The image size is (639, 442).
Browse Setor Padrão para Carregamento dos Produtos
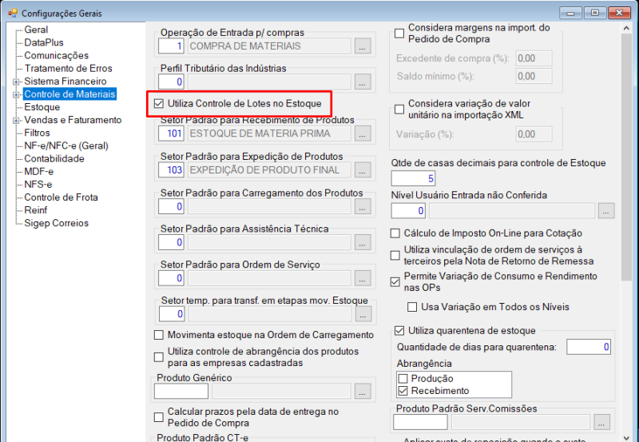pos(363,206)
